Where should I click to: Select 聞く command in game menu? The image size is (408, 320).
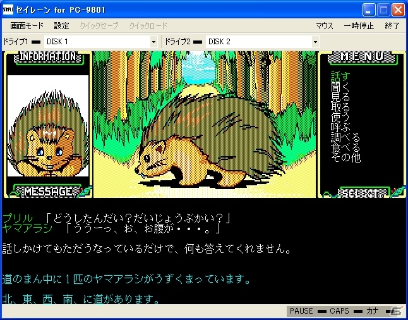coord(340,88)
